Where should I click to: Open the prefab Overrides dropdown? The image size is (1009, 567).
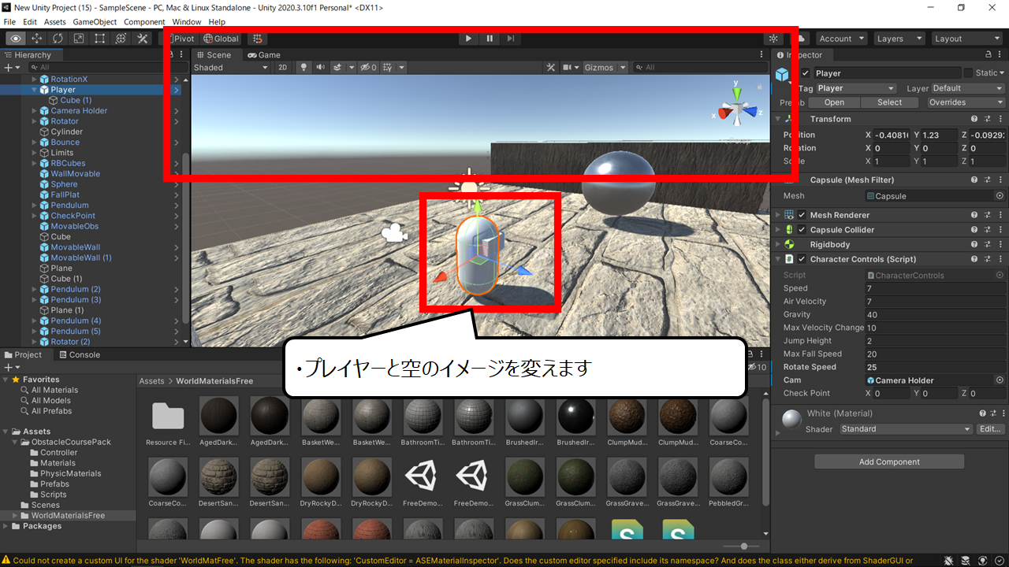(x=965, y=102)
